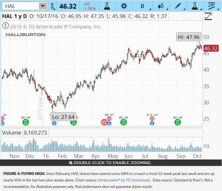Click the HAL 1 y D chart title
The image size is (222, 191).
[15, 16]
